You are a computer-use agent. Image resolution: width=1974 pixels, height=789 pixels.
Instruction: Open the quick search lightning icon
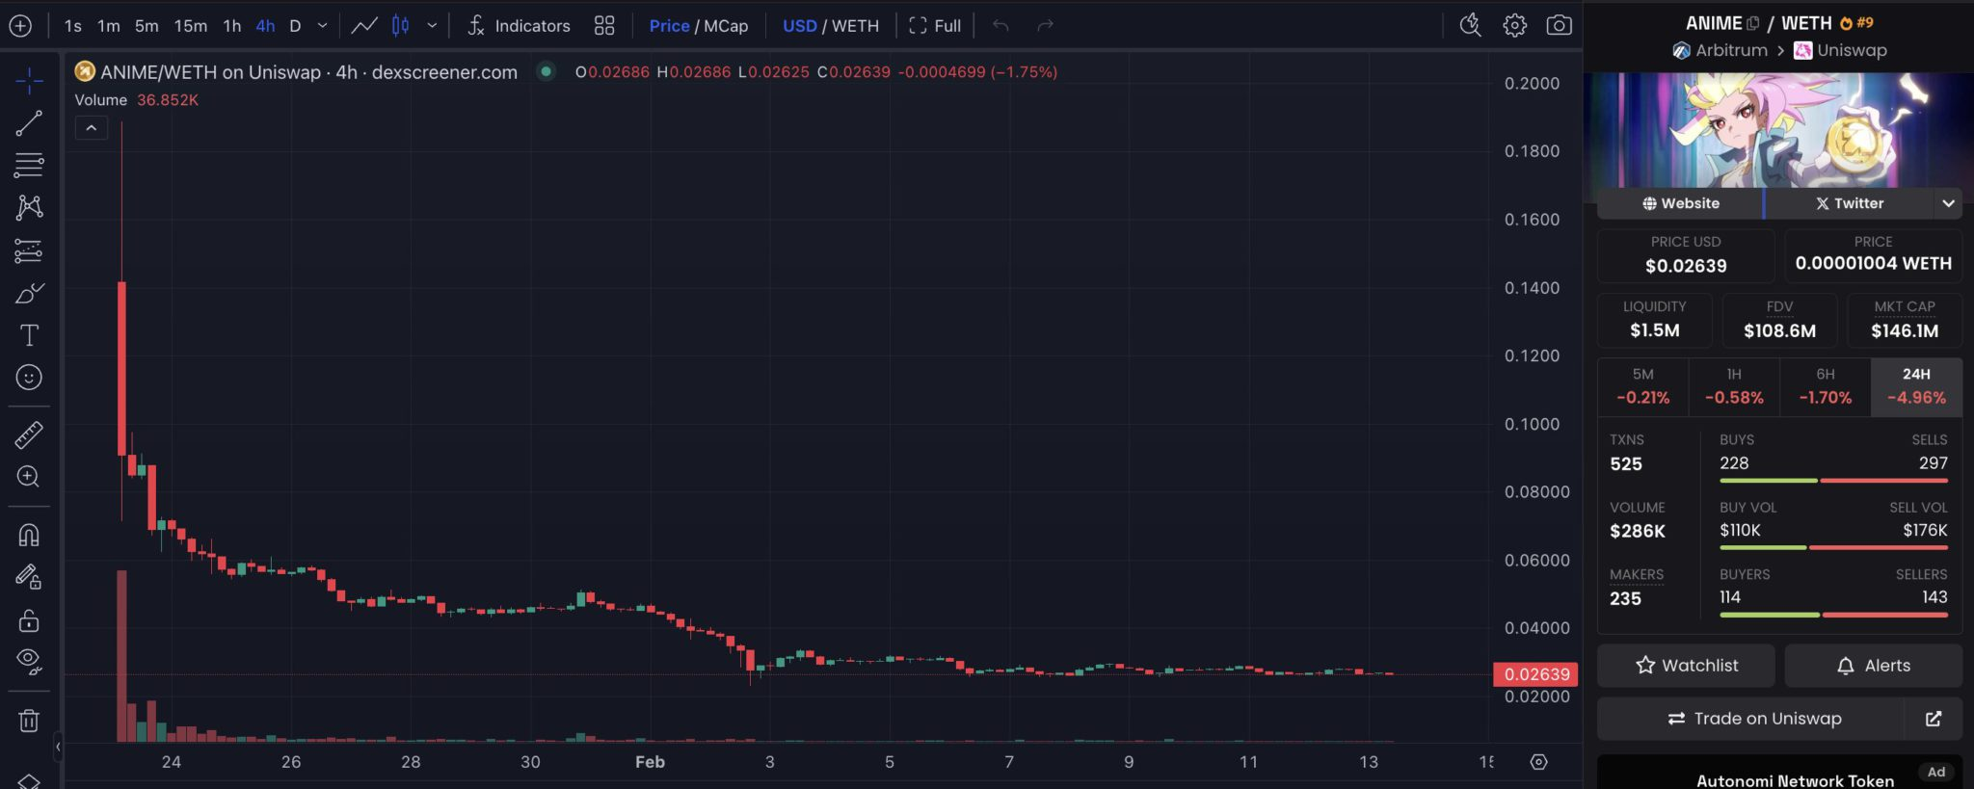click(1470, 26)
